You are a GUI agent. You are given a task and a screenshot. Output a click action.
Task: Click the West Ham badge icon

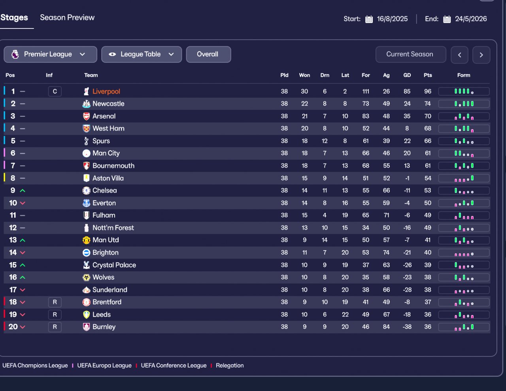coord(86,128)
